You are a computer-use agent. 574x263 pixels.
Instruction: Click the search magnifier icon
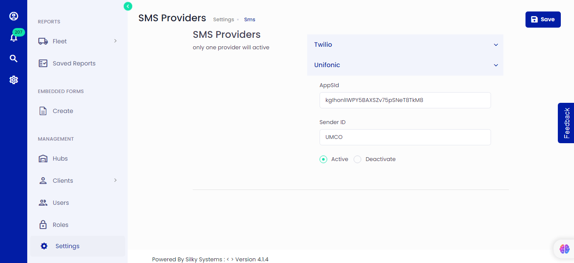[14, 59]
